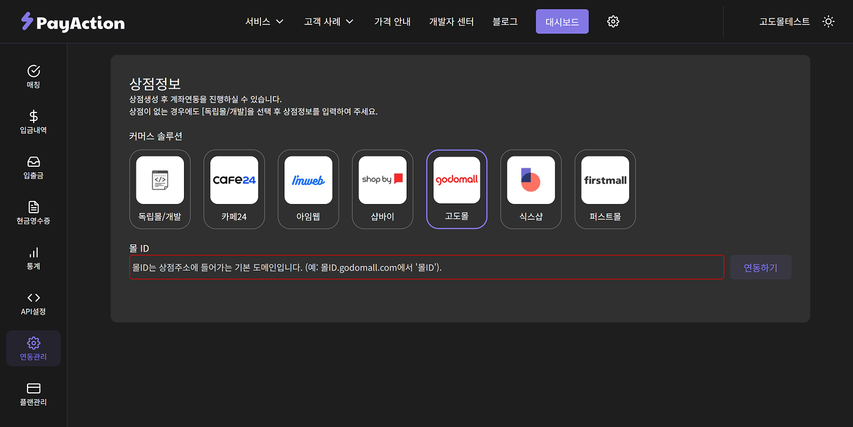
Task: Toggle light mode with the sun icon
Action: 828,21
